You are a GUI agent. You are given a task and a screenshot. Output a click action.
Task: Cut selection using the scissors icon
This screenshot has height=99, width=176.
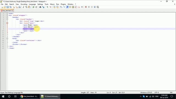[x=23, y=7]
